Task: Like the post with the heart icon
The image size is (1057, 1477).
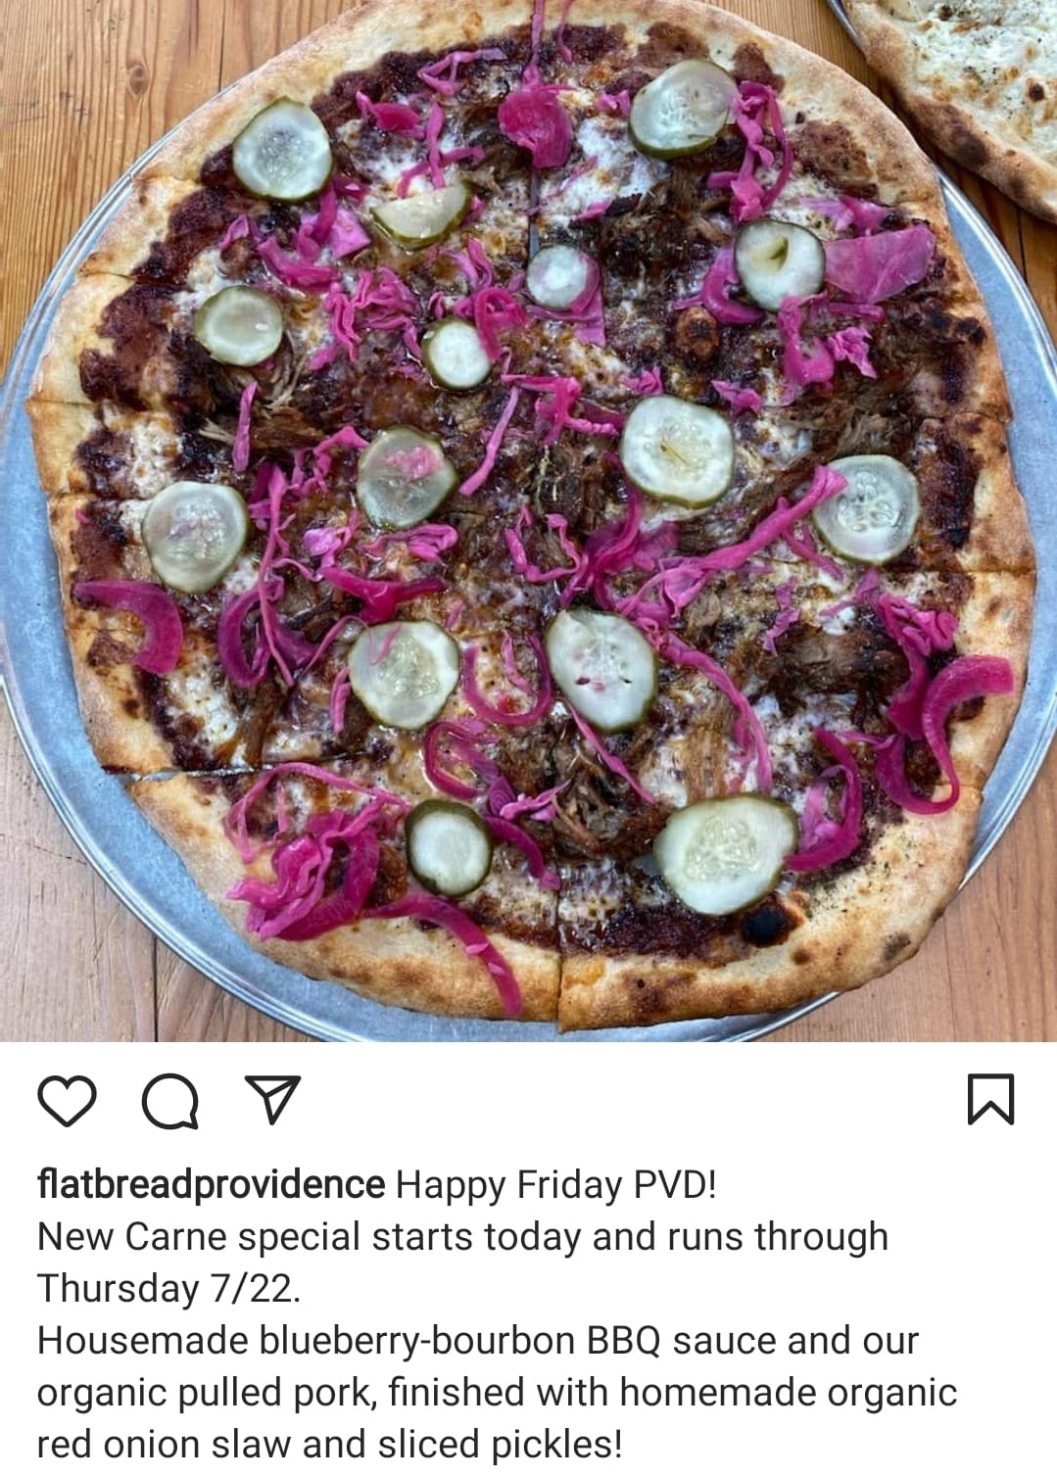Action: click(67, 1100)
